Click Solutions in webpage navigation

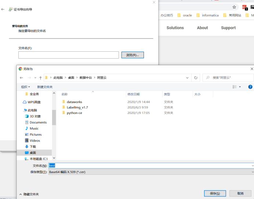[x=175, y=28]
